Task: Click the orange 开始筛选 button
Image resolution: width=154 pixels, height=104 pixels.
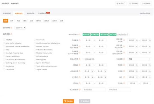Action: (x=68, y=101)
